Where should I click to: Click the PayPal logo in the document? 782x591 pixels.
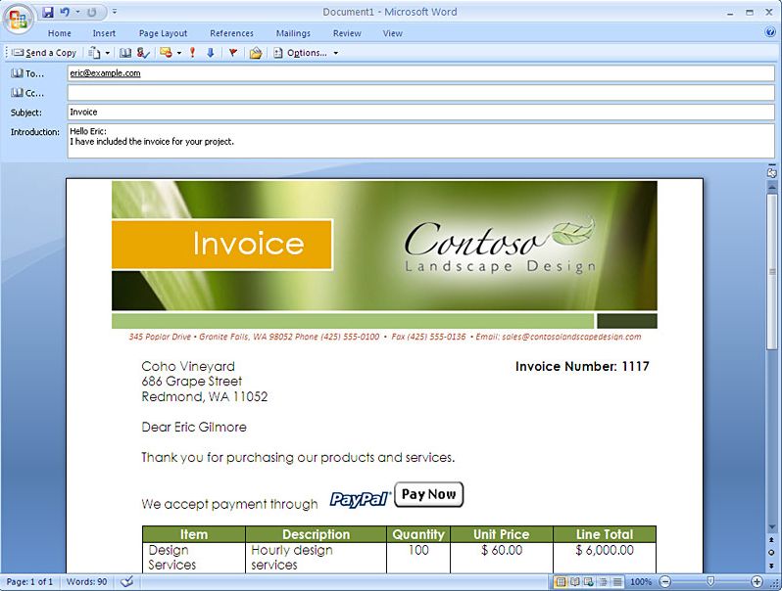coord(360,499)
